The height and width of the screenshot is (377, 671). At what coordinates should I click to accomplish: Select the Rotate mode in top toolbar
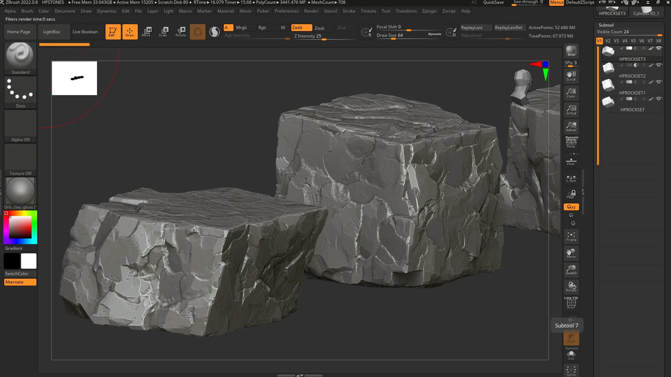(x=181, y=32)
